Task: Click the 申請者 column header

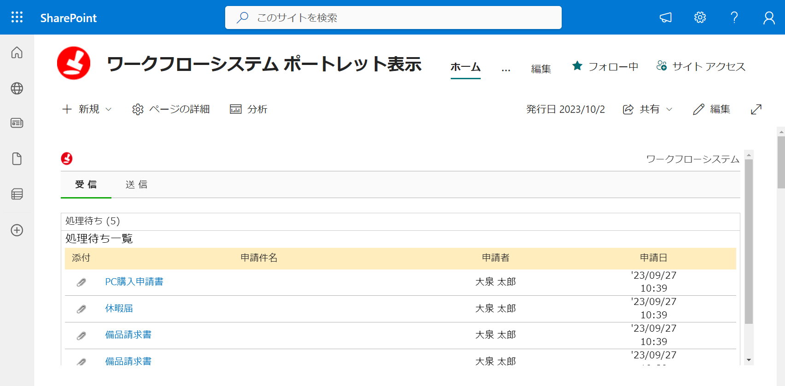Action: [496, 258]
